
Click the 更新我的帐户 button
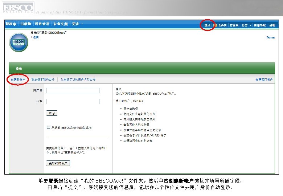click(x=58, y=163)
